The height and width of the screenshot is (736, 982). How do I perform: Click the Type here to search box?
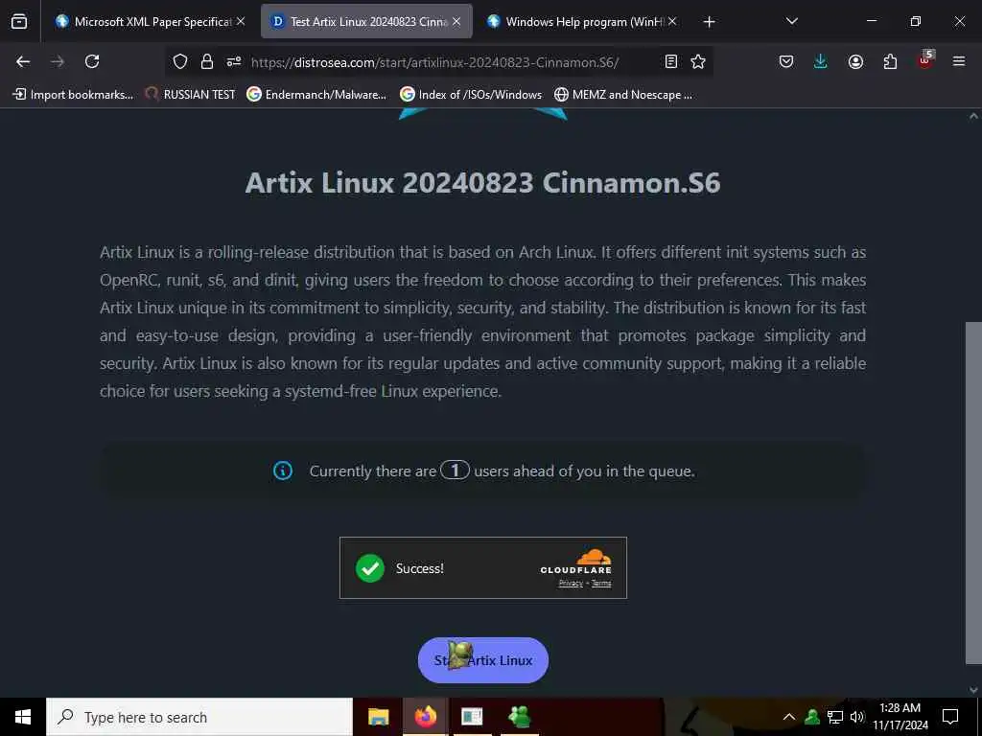199,717
